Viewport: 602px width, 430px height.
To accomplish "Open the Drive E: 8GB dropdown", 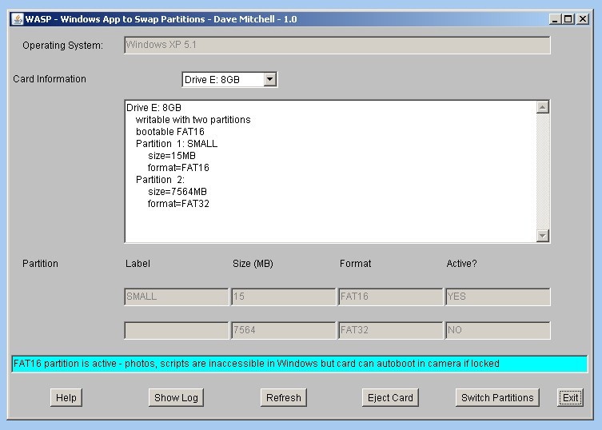I will 270,79.
